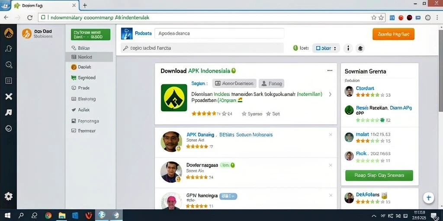Open GPN ftancingra list entry
Viewport: 443px width, 221px height.
pos(202,196)
